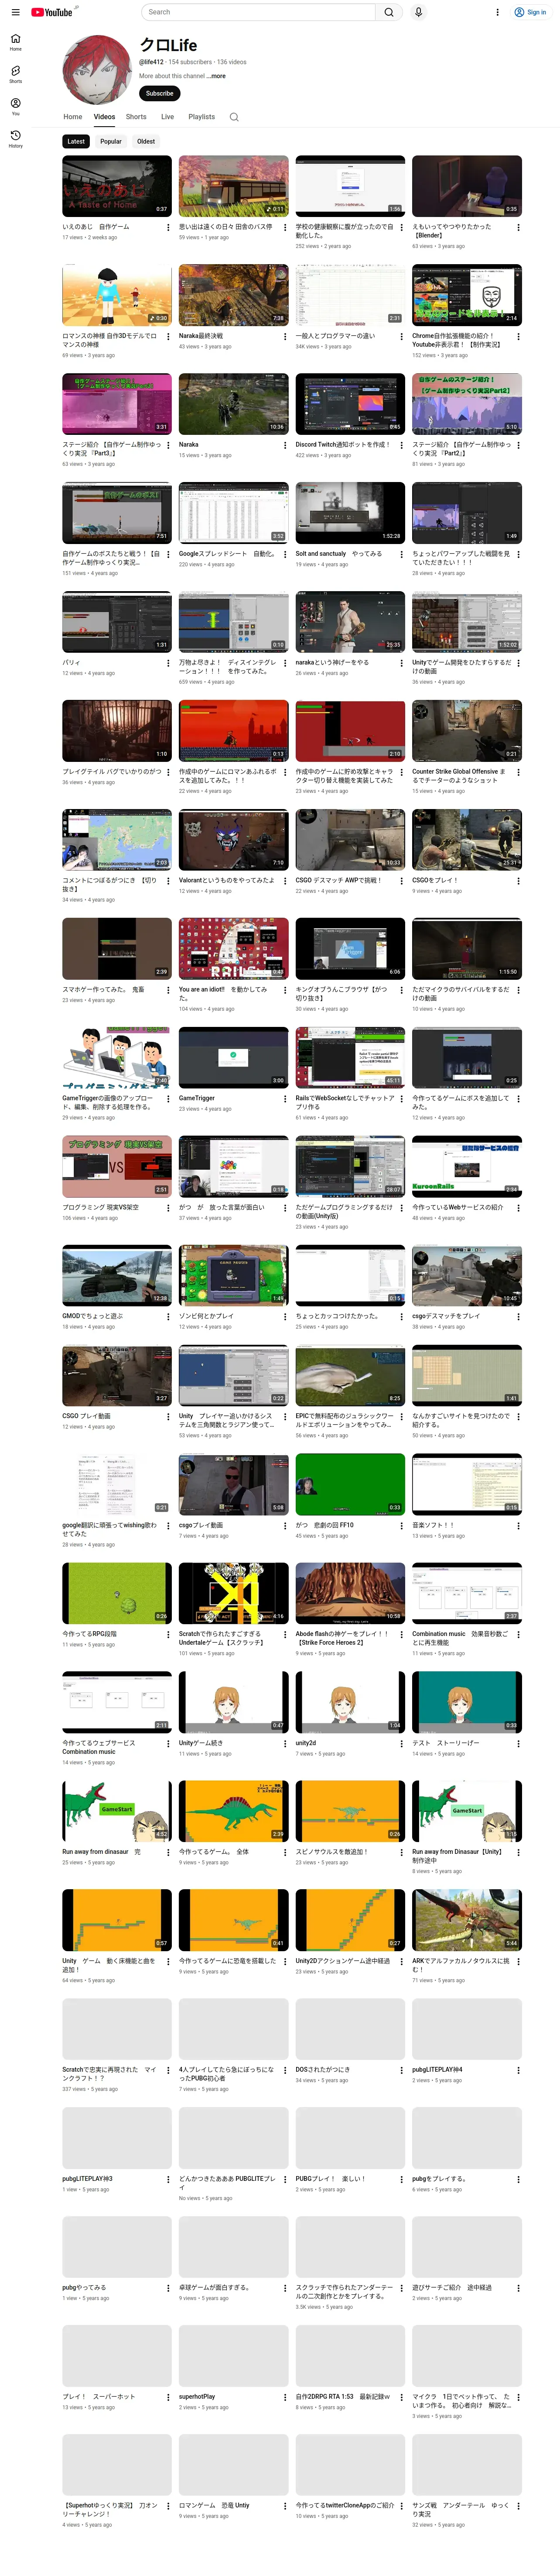Switch to the channel Home tab
Image resolution: width=560 pixels, height=2576 pixels.
[x=73, y=117]
